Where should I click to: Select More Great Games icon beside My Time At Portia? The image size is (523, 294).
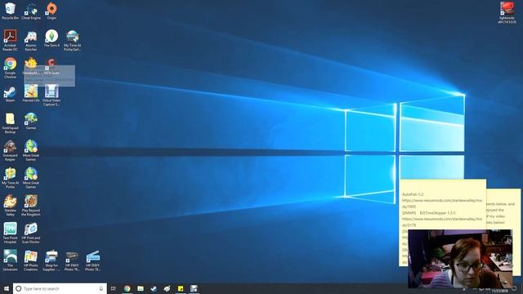click(31, 178)
